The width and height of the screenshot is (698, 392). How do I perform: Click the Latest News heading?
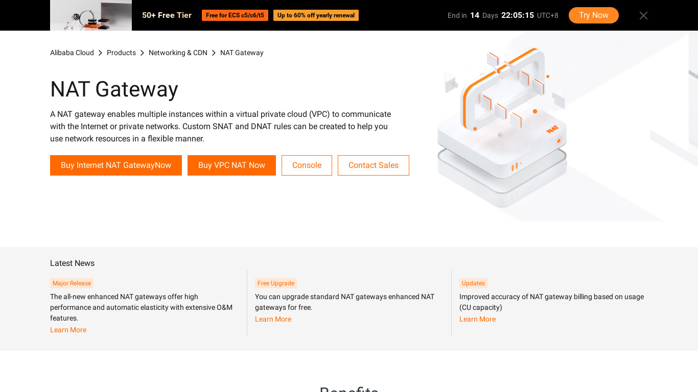(x=72, y=263)
